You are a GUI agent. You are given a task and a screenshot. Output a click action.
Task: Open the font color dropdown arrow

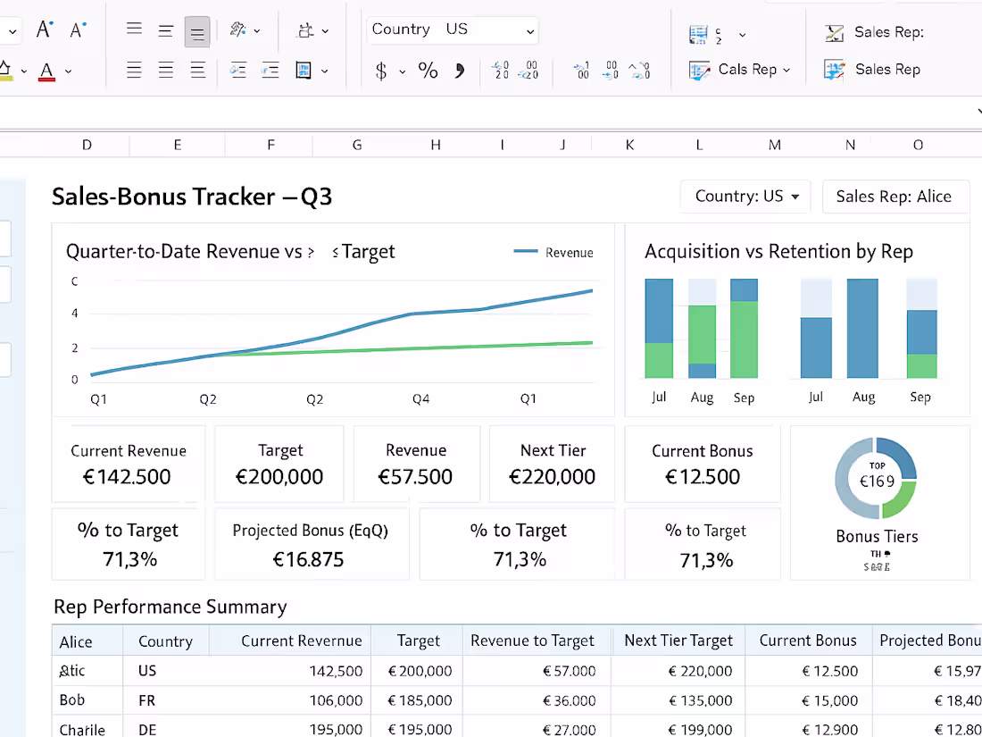tap(68, 71)
